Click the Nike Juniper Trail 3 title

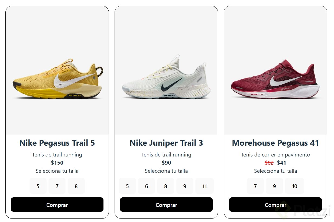(166, 143)
